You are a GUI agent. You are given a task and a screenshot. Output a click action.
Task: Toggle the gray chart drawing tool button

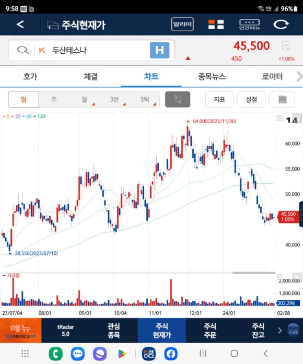tap(178, 99)
